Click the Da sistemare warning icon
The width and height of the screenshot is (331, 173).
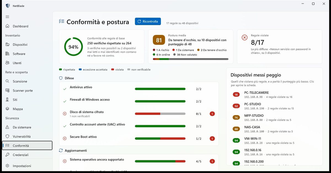pos(7,127)
